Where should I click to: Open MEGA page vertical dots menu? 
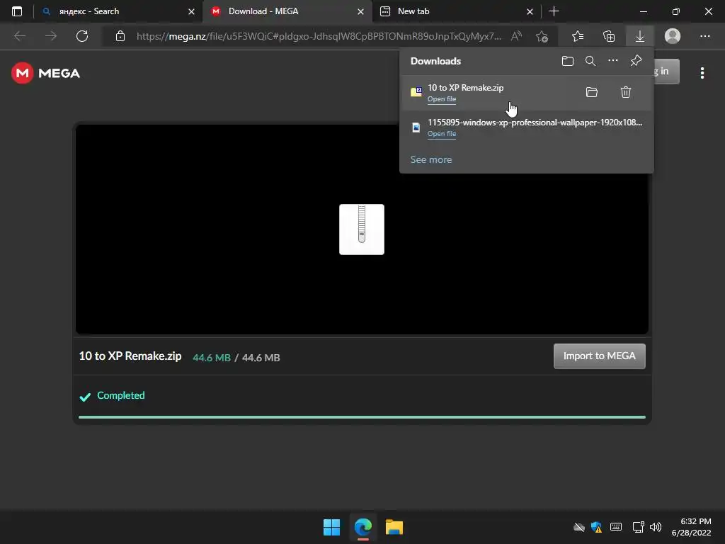coord(702,73)
